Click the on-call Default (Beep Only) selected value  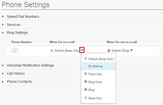click(67, 50)
